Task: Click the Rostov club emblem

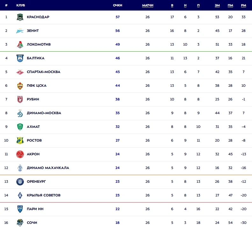Action: point(20,141)
